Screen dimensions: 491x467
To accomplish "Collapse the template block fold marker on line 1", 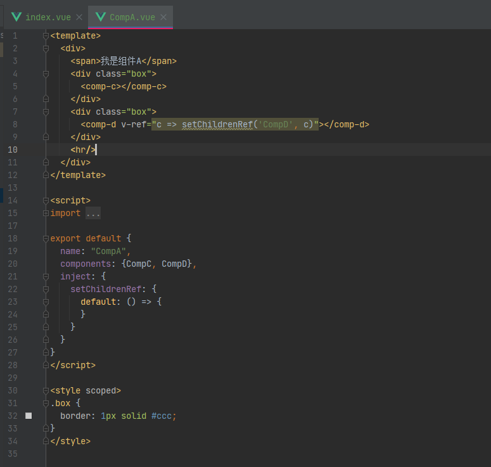I will click(46, 35).
